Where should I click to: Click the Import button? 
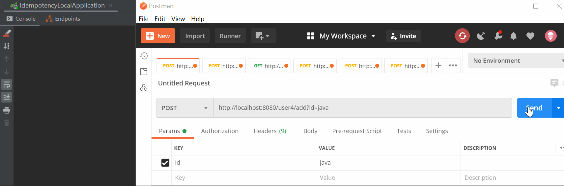click(195, 36)
